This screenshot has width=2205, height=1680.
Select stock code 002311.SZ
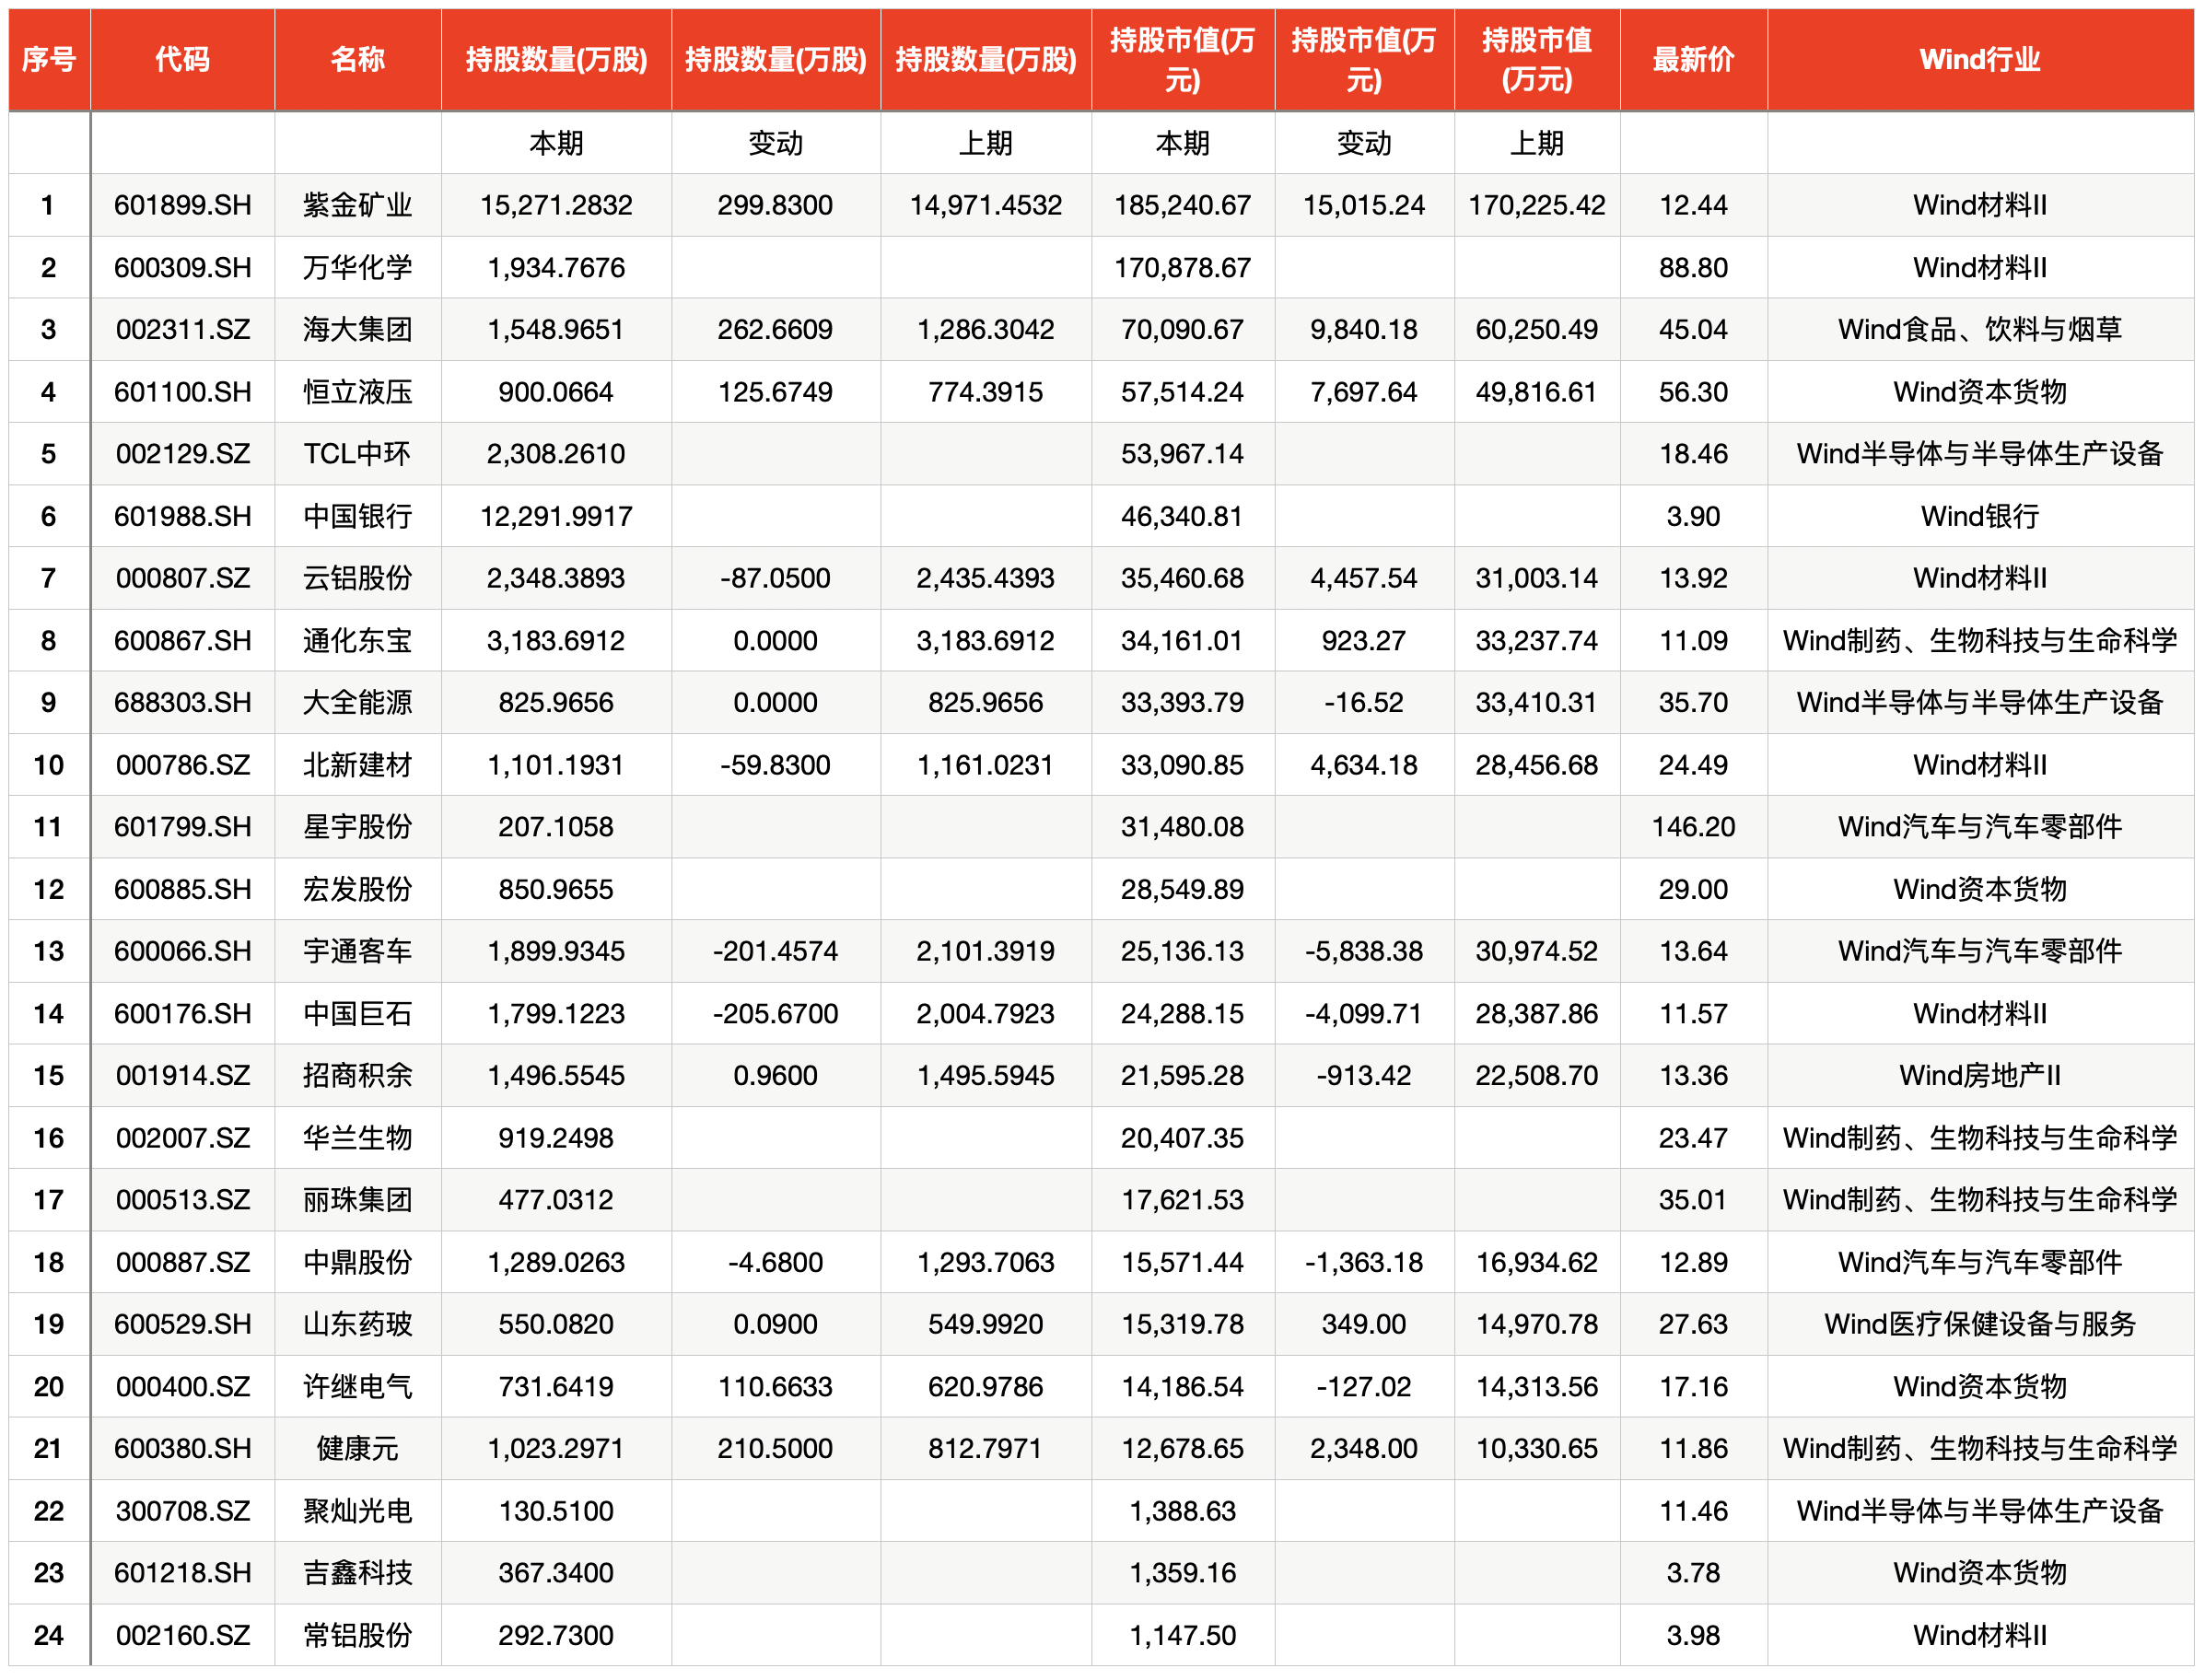coord(183,330)
